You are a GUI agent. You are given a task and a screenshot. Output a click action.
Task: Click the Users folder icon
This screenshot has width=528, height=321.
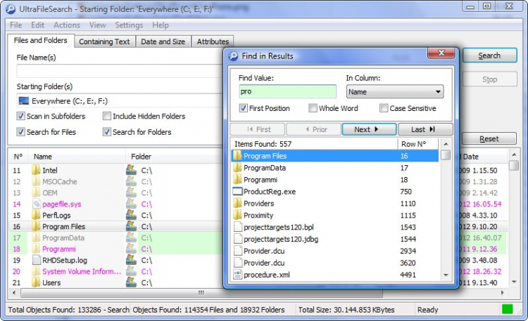36,282
